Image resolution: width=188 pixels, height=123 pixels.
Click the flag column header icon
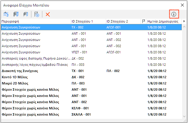144,21
